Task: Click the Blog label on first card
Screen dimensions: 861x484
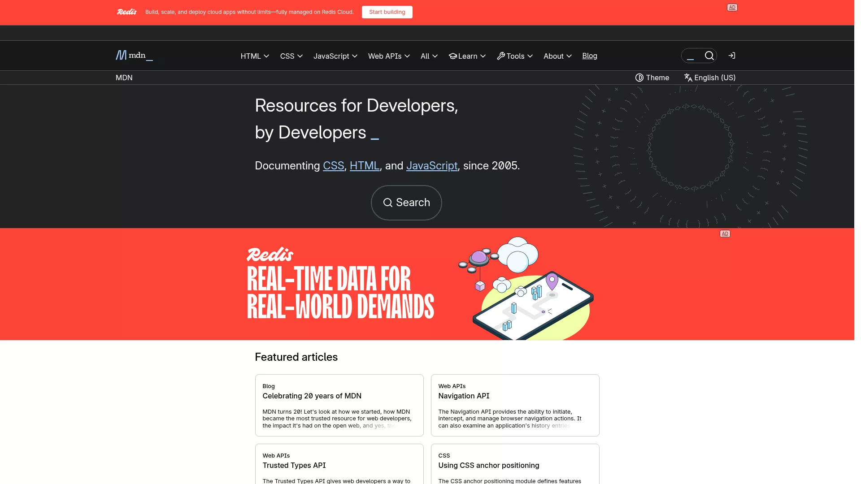Action: (x=269, y=386)
